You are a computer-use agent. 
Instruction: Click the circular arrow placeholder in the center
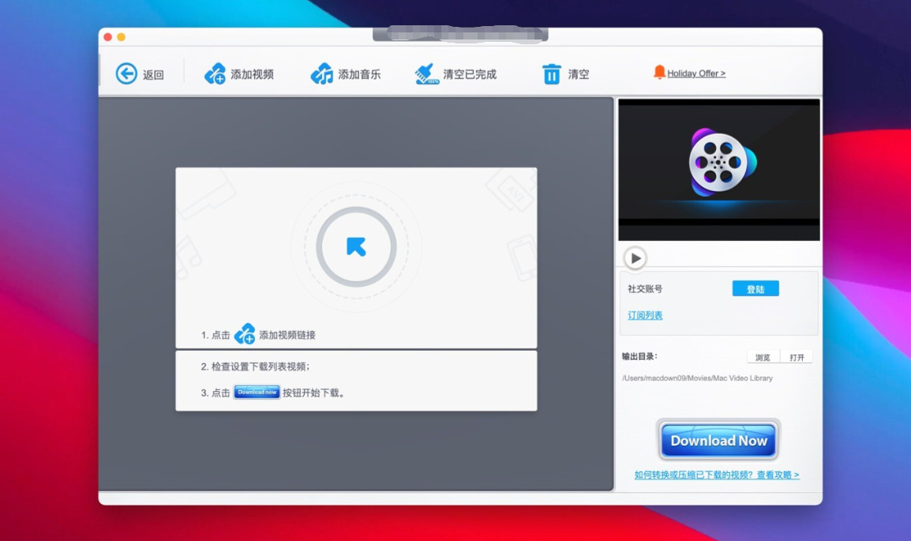tap(356, 247)
